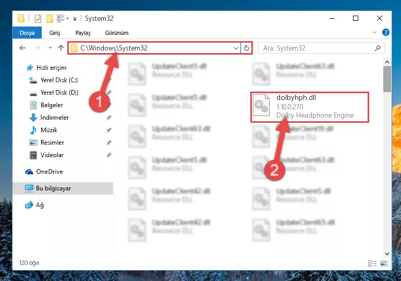Switch to details view in status bar
This screenshot has height=281, width=401.
pyautogui.click(x=372, y=263)
